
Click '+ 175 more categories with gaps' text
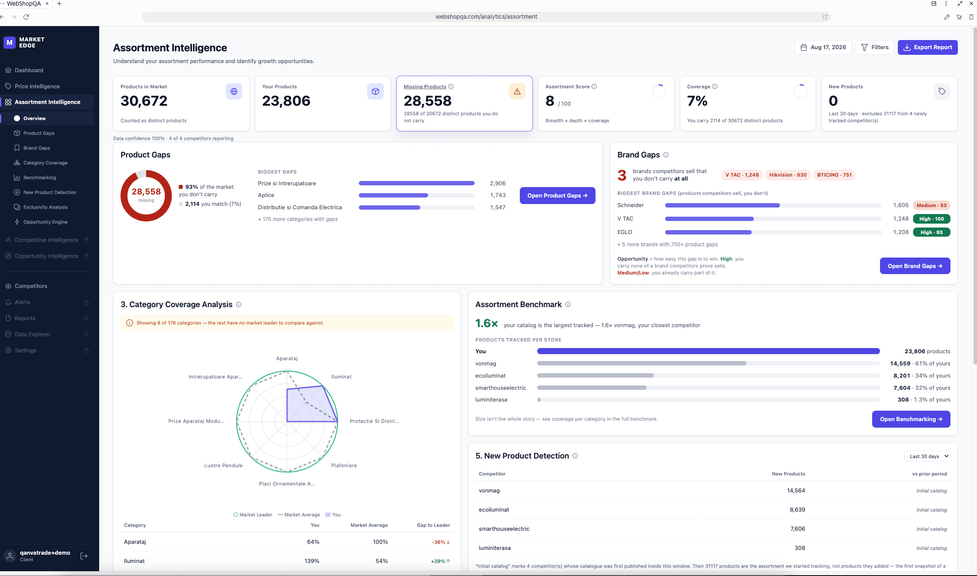pos(298,219)
